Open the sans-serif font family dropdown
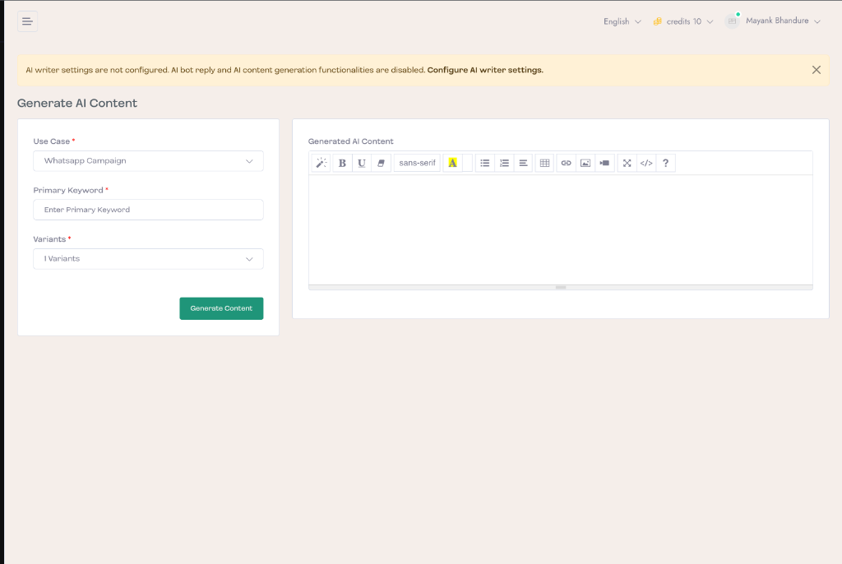The width and height of the screenshot is (842, 564). coord(417,163)
